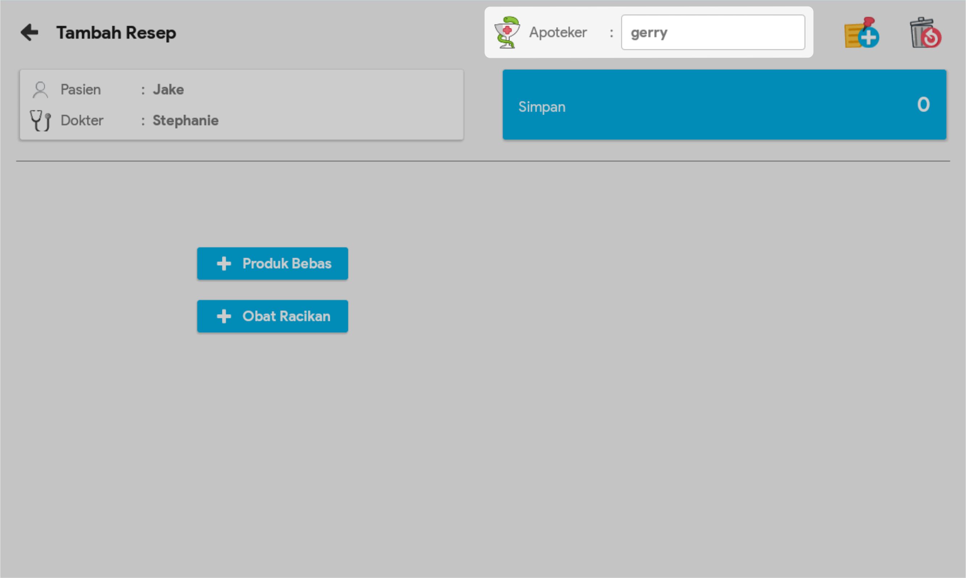Click the plus icon on Obat Racikan
Screen dimensions: 966x578
224,316
